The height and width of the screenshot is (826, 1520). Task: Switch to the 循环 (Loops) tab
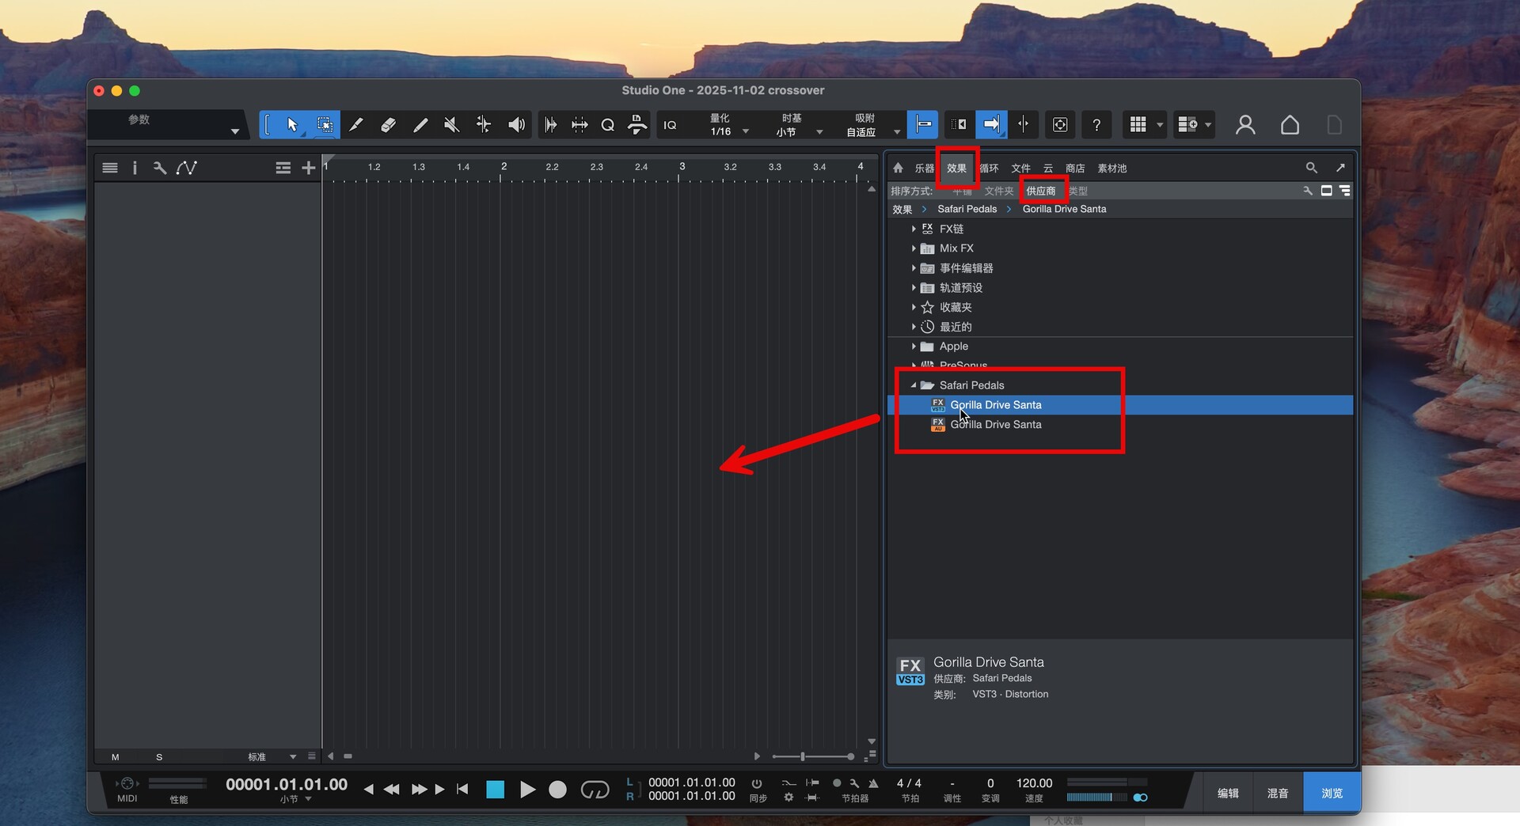tap(989, 169)
